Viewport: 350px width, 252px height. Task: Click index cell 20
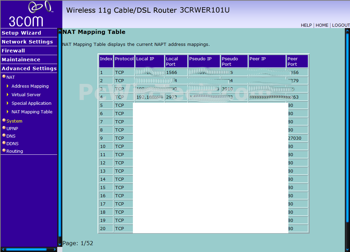point(106,229)
